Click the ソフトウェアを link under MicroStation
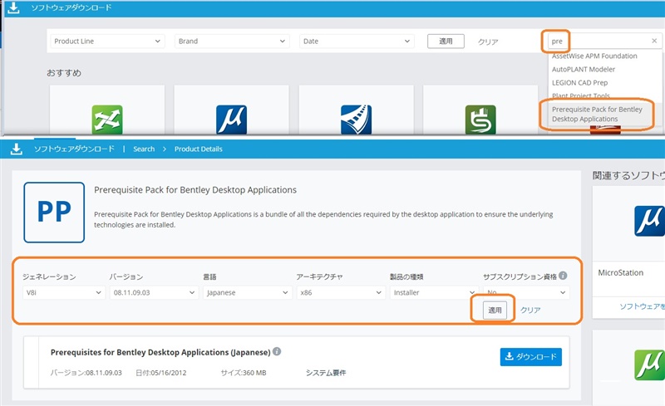The height and width of the screenshot is (406, 665). coord(642,306)
